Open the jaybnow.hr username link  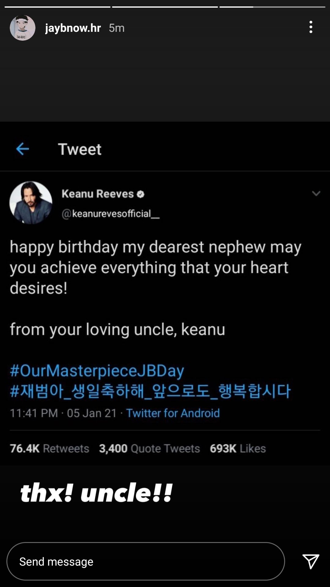(73, 28)
